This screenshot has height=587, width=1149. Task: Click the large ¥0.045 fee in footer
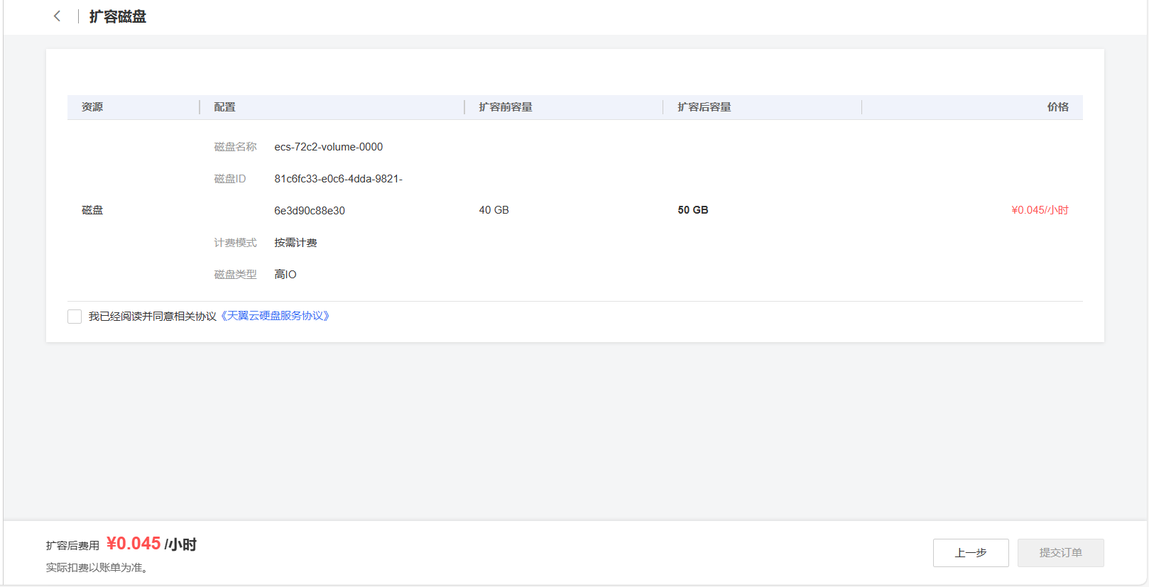134,544
